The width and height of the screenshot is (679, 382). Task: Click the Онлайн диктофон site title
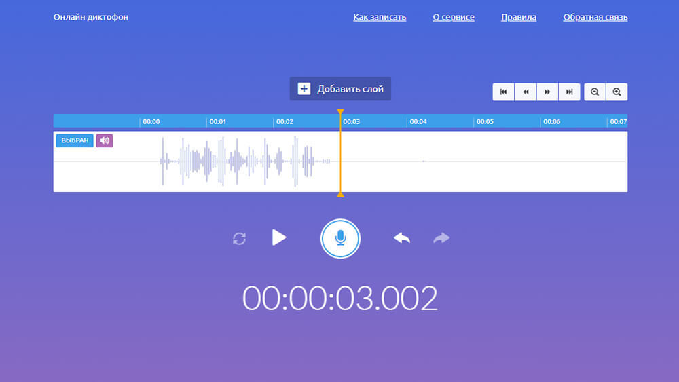(91, 17)
